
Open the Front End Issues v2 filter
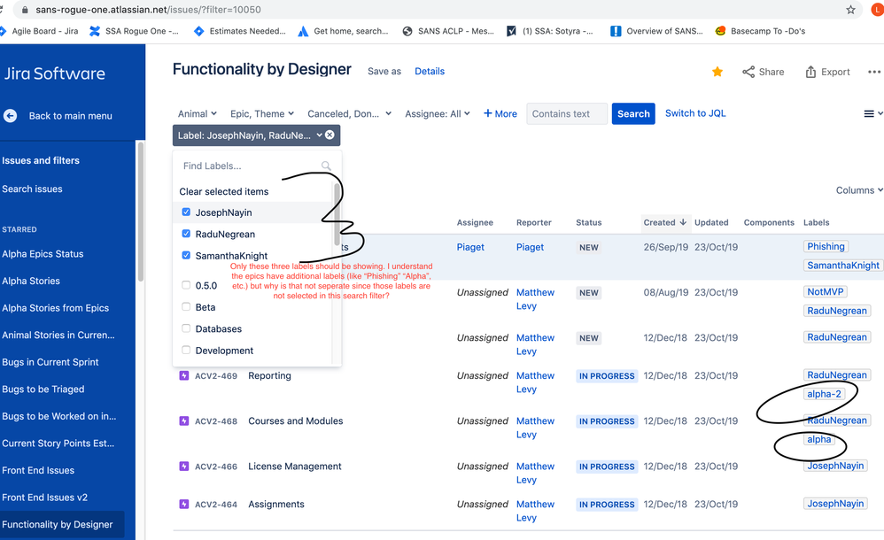pyautogui.click(x=44, y=498)
